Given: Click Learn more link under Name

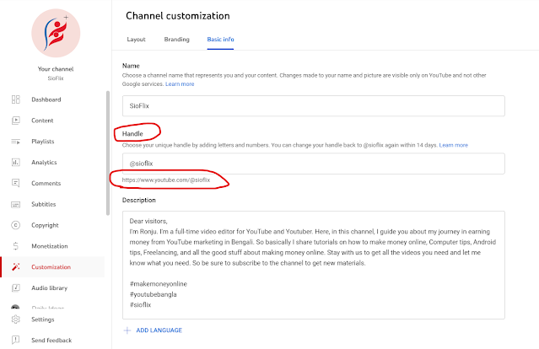Looking at the screenshot, I should pos(180,84).
